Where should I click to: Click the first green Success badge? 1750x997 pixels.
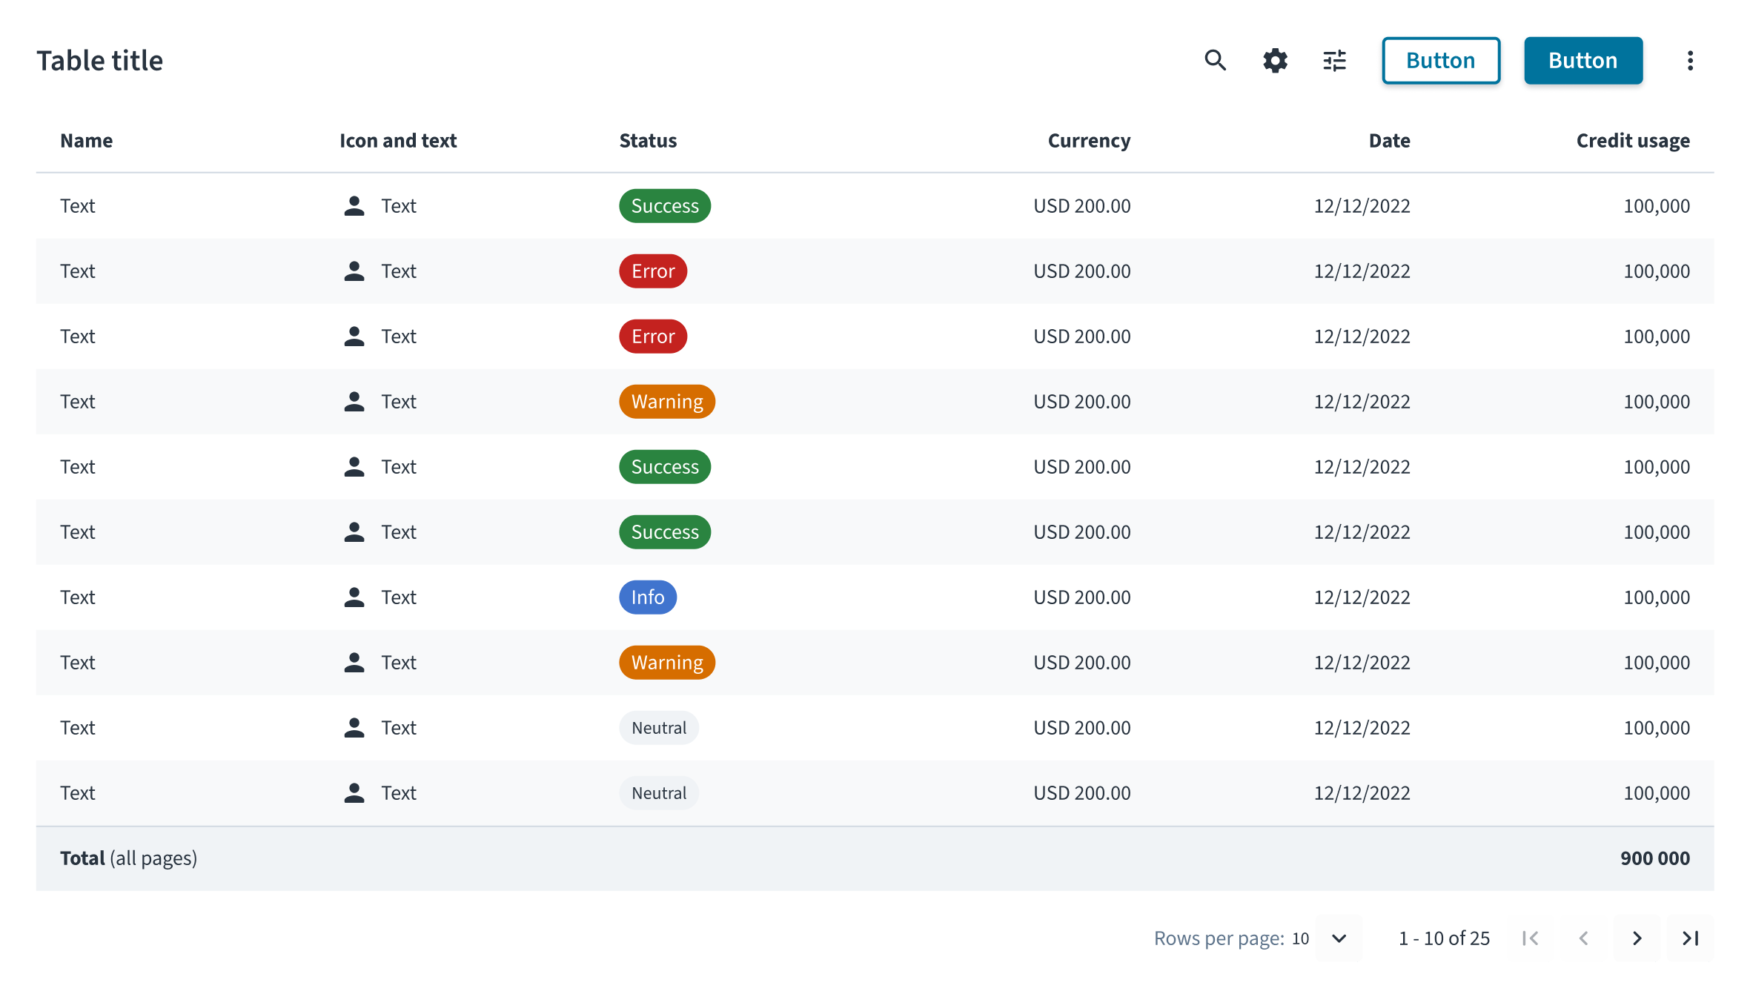[665, 206]
